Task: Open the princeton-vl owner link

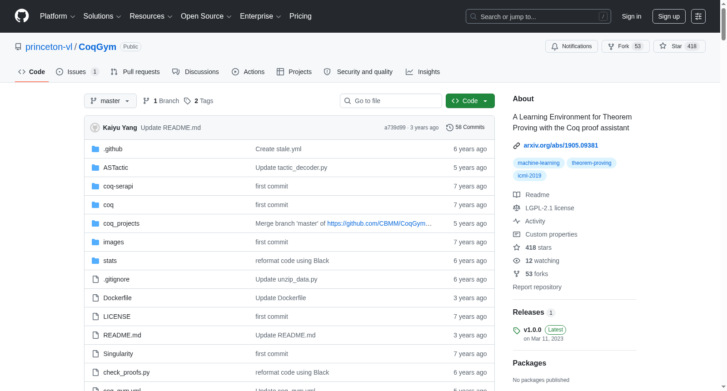Action: 49,47
